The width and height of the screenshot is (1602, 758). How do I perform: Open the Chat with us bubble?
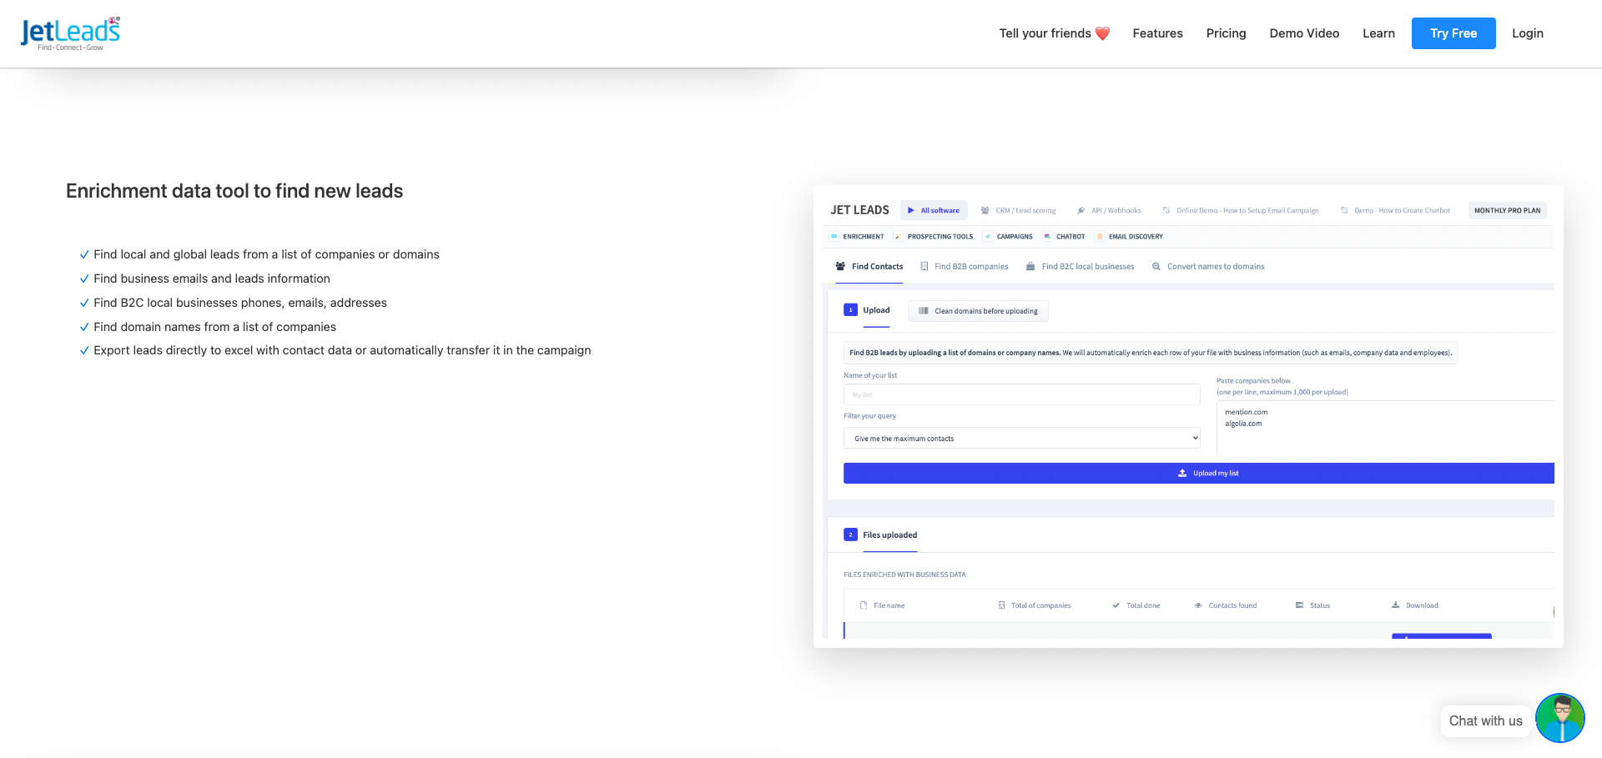(1485, 720)
